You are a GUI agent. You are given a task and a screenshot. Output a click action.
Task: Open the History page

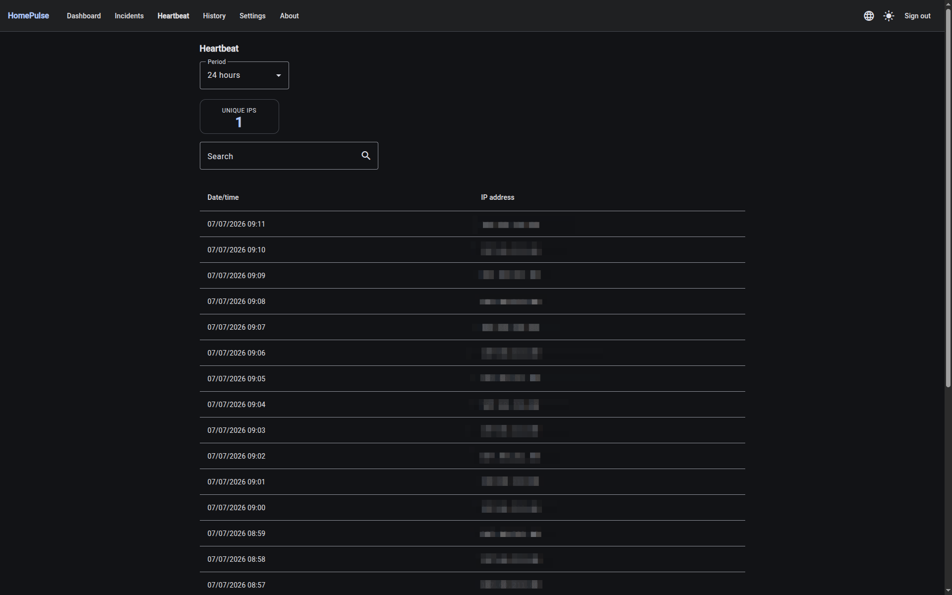(x=214, y=16)
